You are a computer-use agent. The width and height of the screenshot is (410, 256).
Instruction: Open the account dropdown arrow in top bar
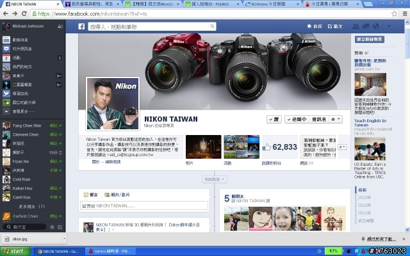point(389,26)
